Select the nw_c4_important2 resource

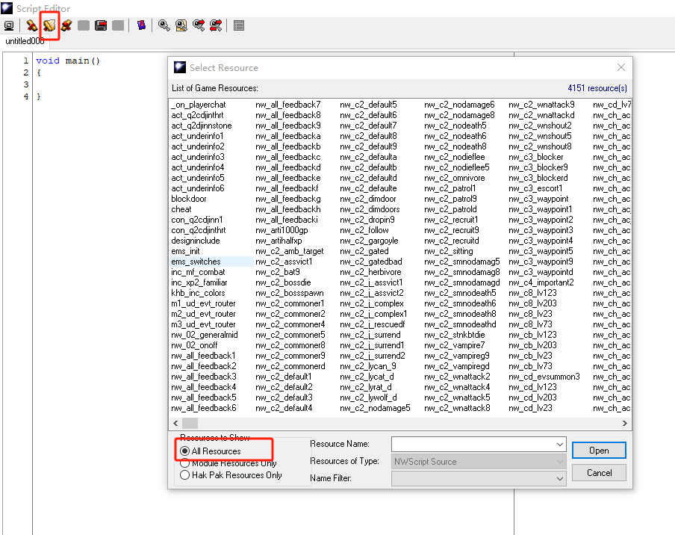541,282
